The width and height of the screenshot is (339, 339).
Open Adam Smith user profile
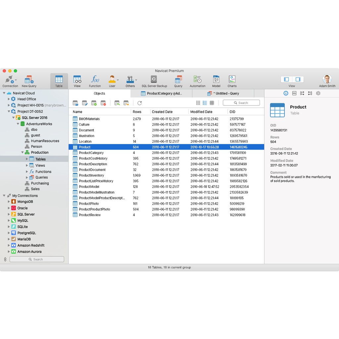click(x=327, y=81)
